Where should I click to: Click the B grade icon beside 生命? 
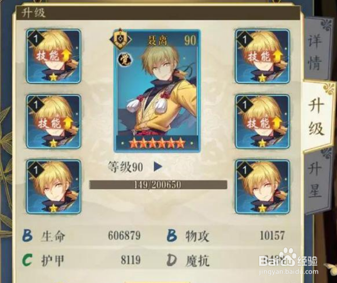coord(27,235)
